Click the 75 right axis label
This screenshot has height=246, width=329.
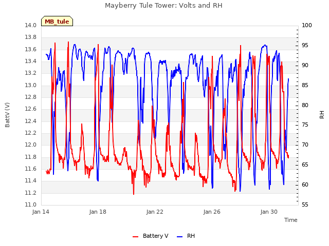pyautogui.click(x=305, y=125)
